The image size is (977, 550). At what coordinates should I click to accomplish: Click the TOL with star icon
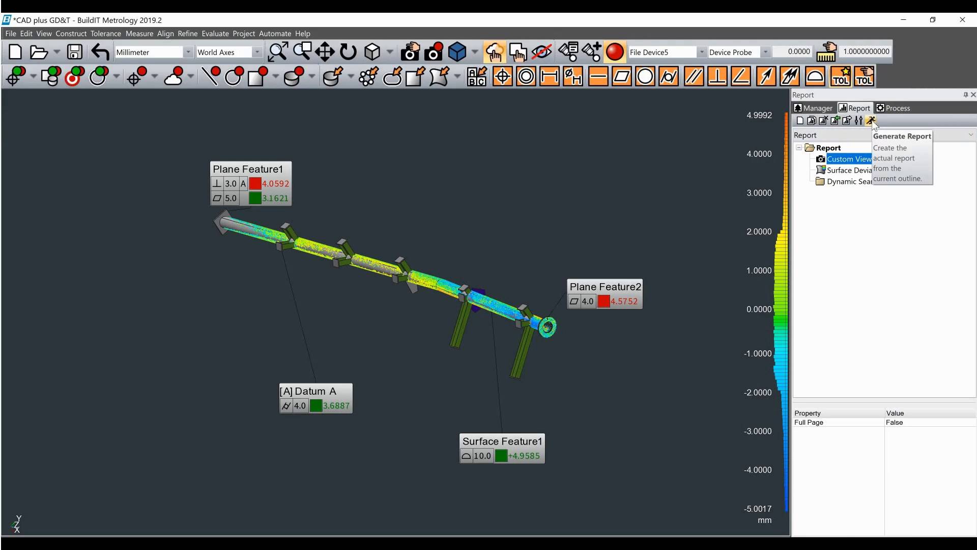point(840,77)
